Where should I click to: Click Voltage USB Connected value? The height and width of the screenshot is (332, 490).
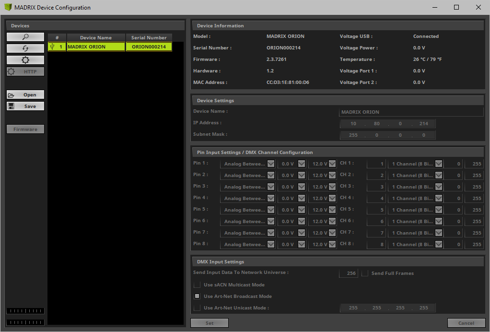[x=426, y=36]
